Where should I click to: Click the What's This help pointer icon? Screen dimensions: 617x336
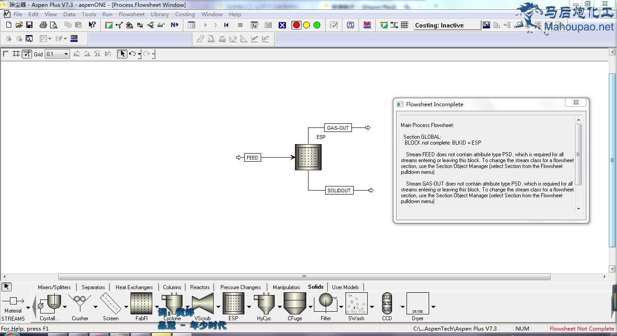[x=92, y=25]
